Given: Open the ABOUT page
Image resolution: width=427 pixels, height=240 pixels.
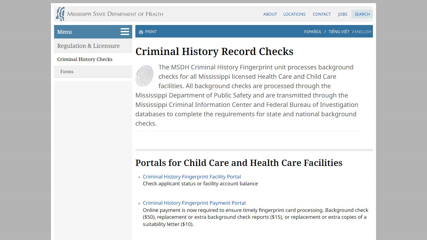Looking at the screenshot, I should coord(270,14).
